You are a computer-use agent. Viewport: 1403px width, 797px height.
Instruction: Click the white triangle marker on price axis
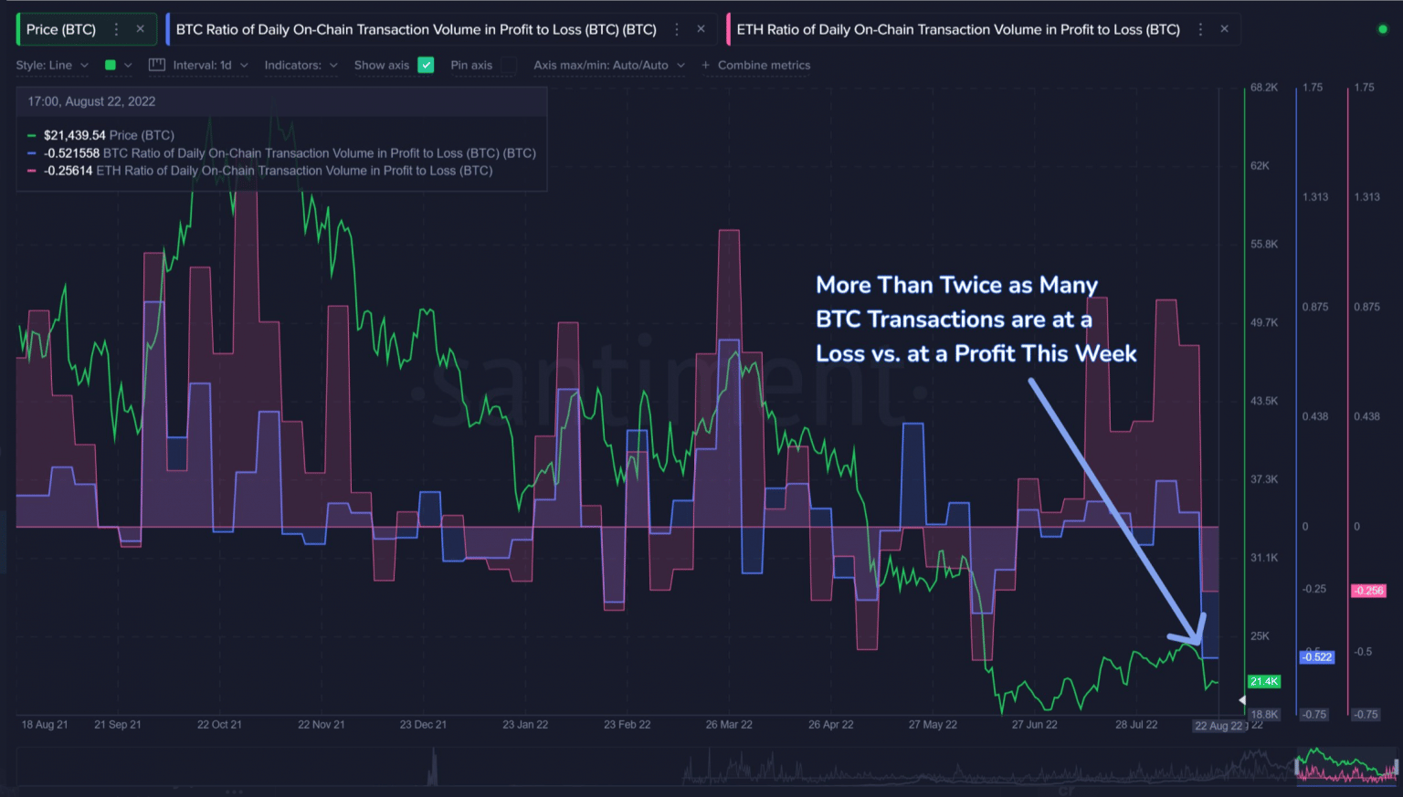click(1242, 700)
